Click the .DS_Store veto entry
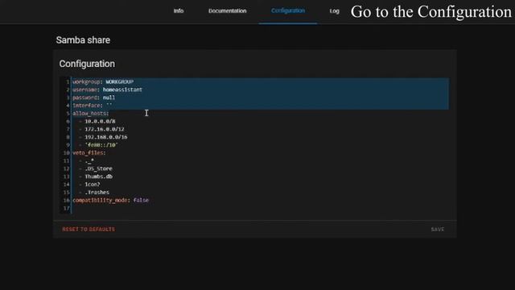 98,168
